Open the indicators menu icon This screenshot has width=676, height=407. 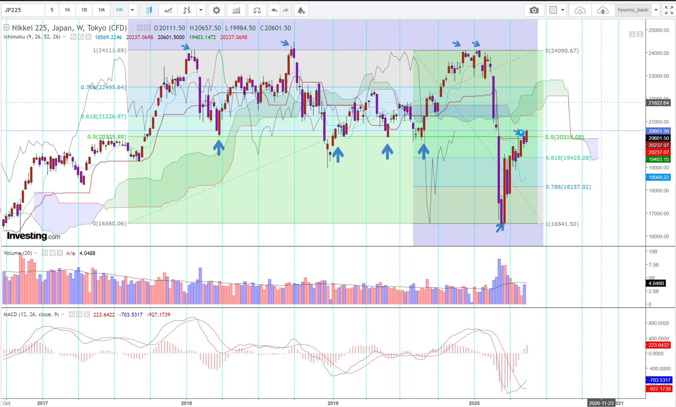point(236,10)
